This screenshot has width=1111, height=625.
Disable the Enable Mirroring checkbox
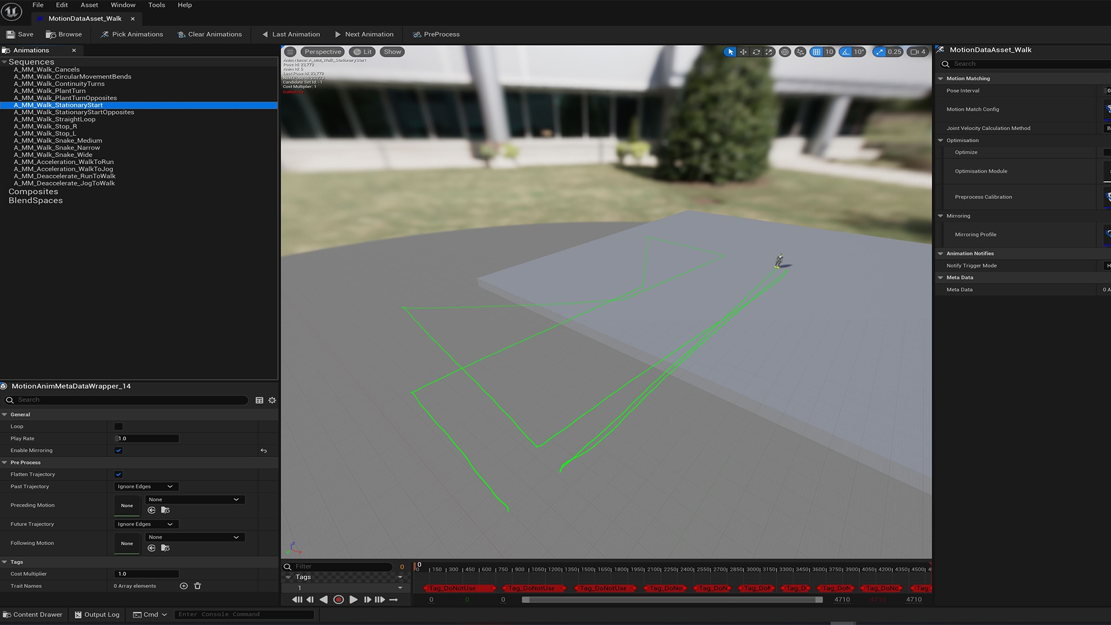(119, 451)
